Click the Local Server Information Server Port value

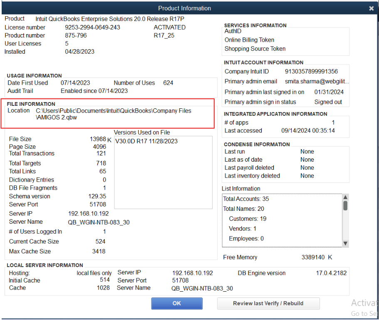tap(180, 280)
